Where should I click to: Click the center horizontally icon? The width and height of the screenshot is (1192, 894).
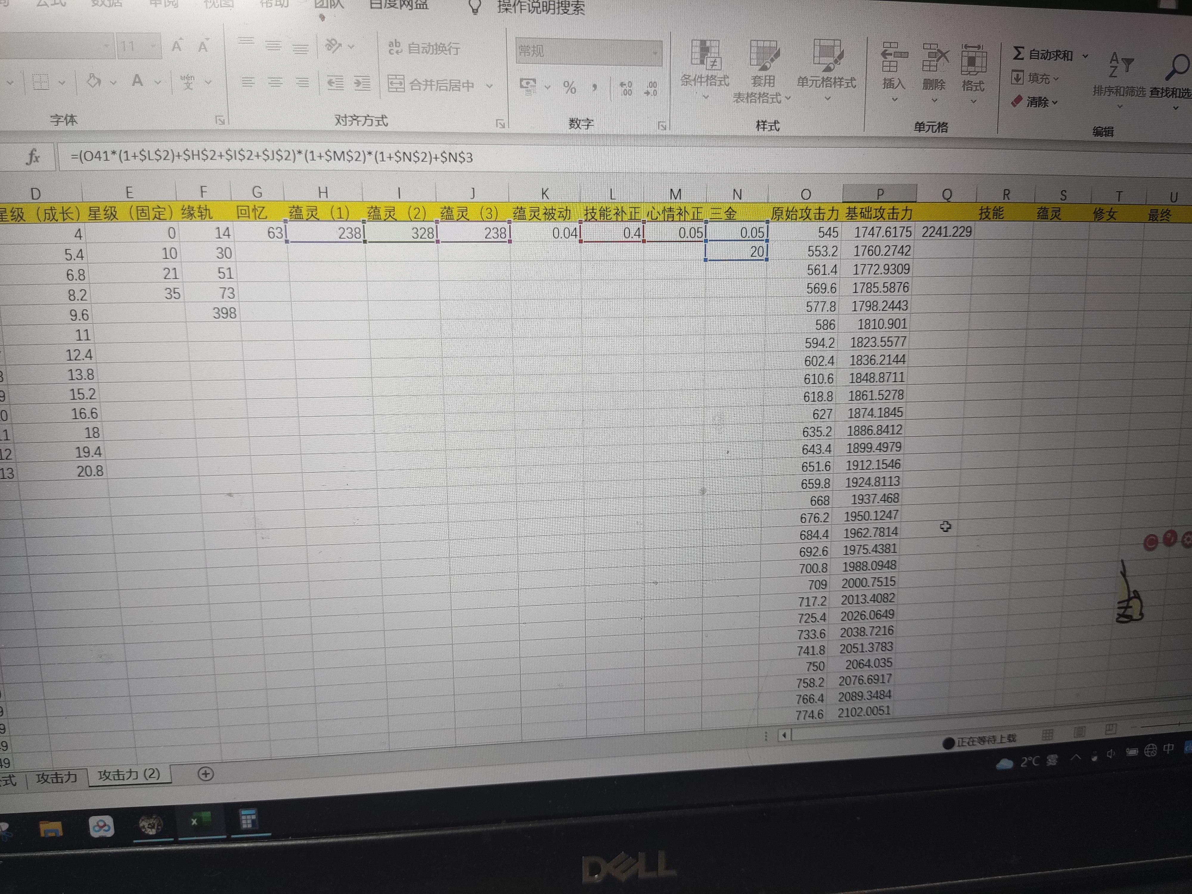275,83
